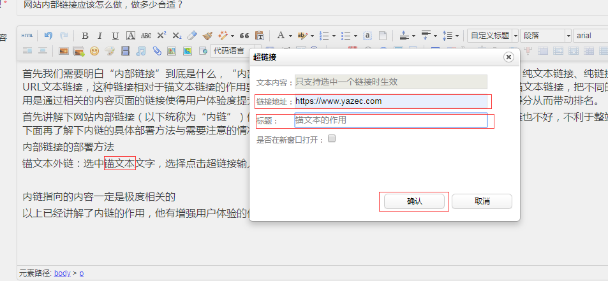Image resolution: width=608 pixels, height=281 pixels.
Task: Switch to HTML source view
Action: (27, 36)
